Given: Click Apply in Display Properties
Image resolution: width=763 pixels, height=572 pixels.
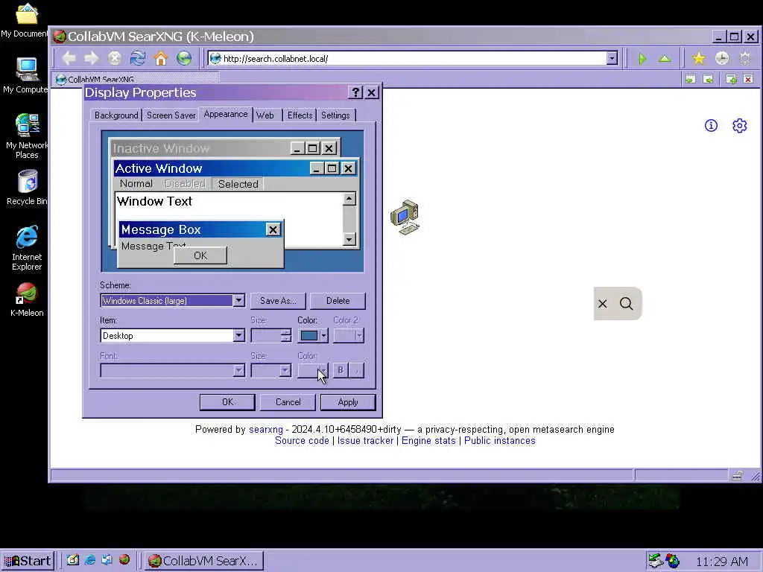Looking at the screenshot, I should [x=348, y=402].
